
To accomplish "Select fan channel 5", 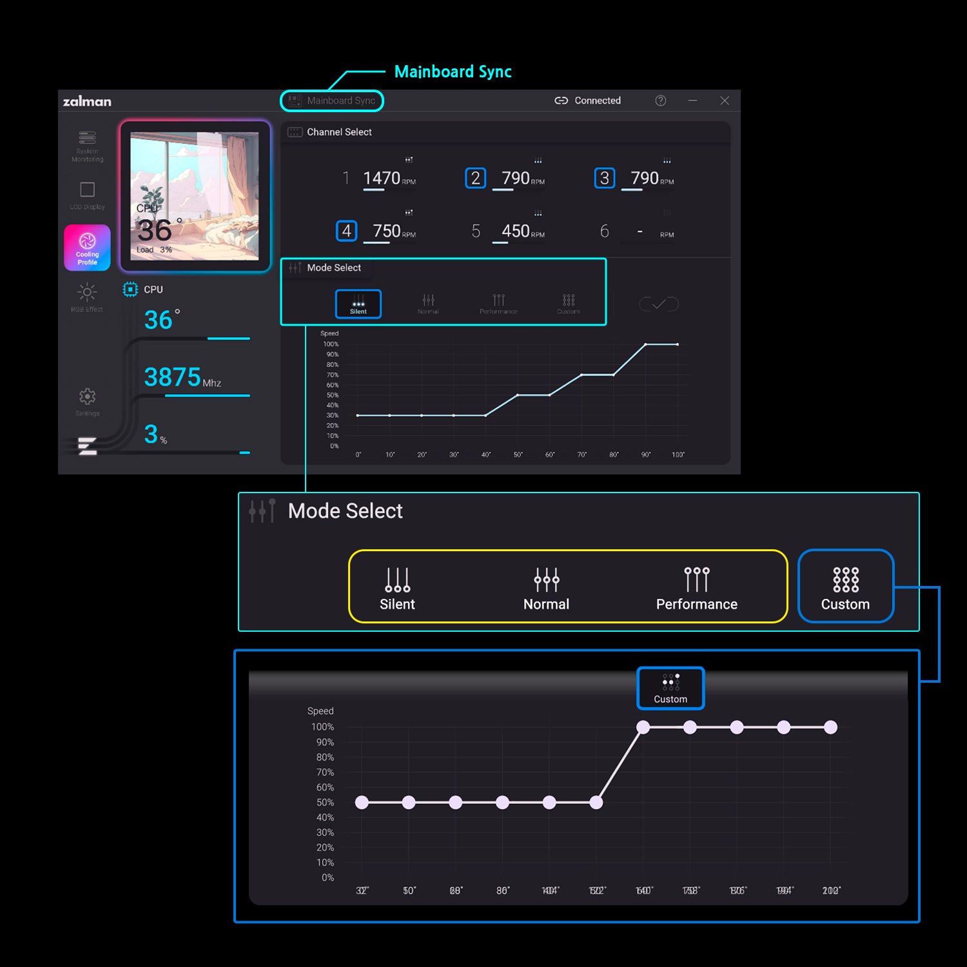I will point(476,231).
